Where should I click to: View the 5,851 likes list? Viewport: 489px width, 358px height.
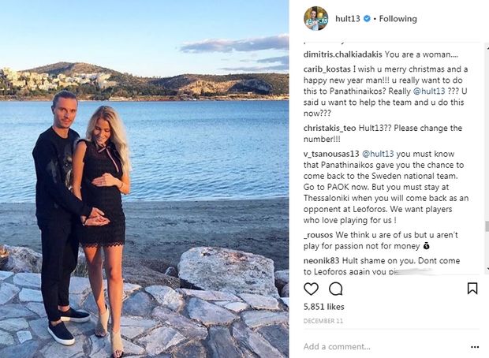[323, 307]
